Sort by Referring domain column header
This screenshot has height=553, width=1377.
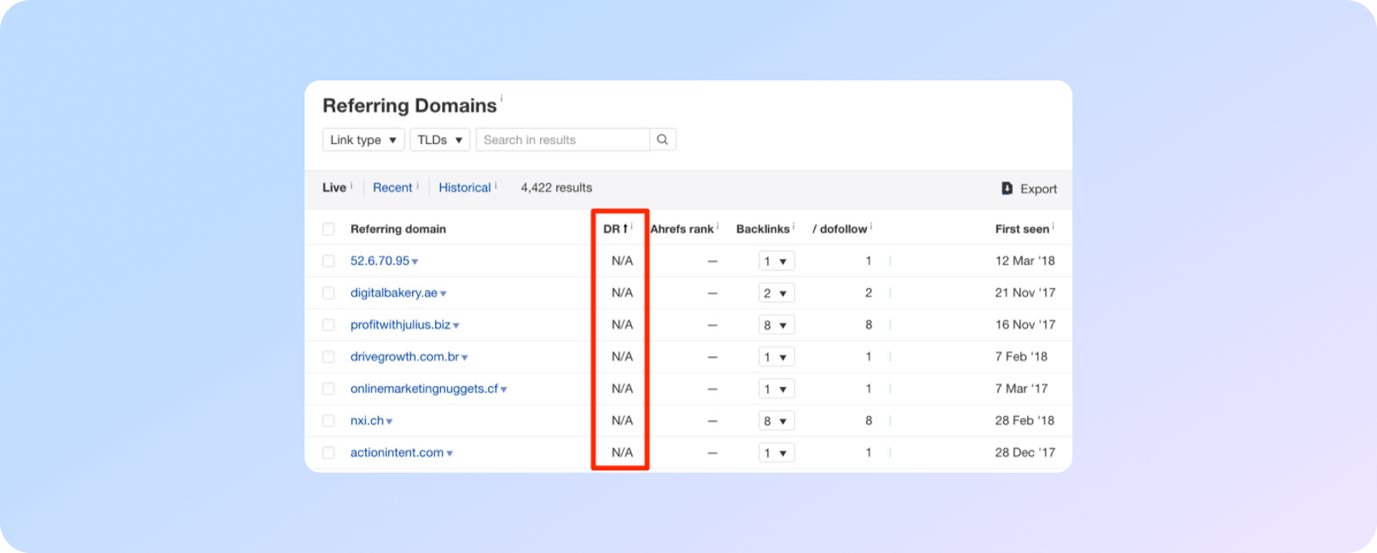(398, 229)
